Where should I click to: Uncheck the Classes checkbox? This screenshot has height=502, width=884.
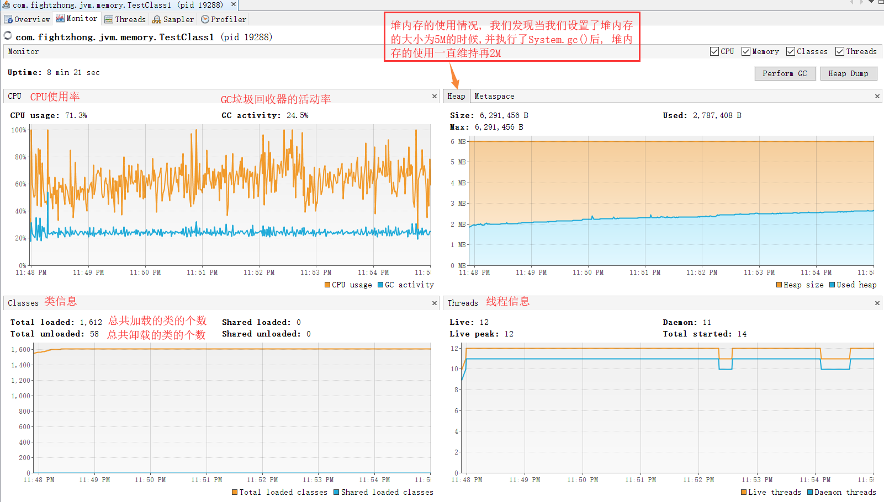click(791, 51)
